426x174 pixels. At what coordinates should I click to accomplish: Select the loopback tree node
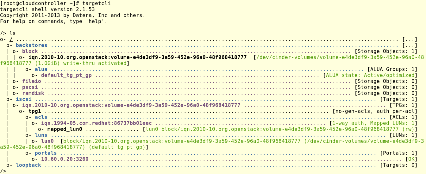28,165
